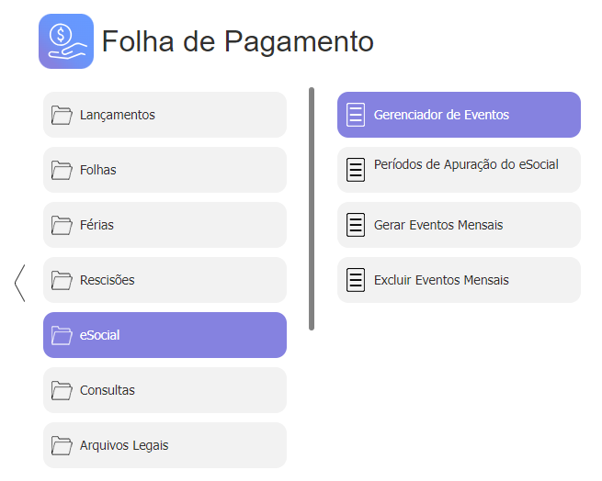Screen dimensions: 602x481
Task: Click the folder icon next to Rescisões
Action: tap(62, 280)
